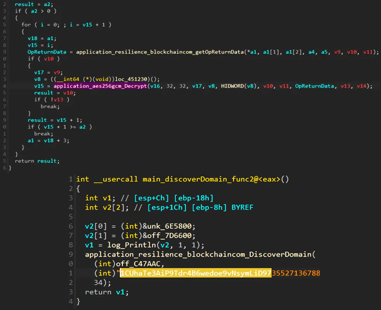
Task: Click 'result = v15 + 1;' line
Action: [x=55, y=120]
